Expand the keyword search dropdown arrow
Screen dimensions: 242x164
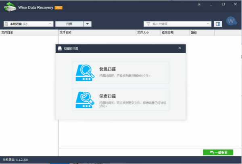click(x=208, y=24)
